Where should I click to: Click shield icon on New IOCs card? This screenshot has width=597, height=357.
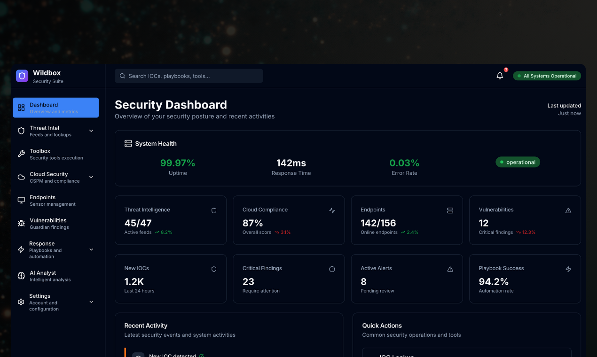pos(214,269)
